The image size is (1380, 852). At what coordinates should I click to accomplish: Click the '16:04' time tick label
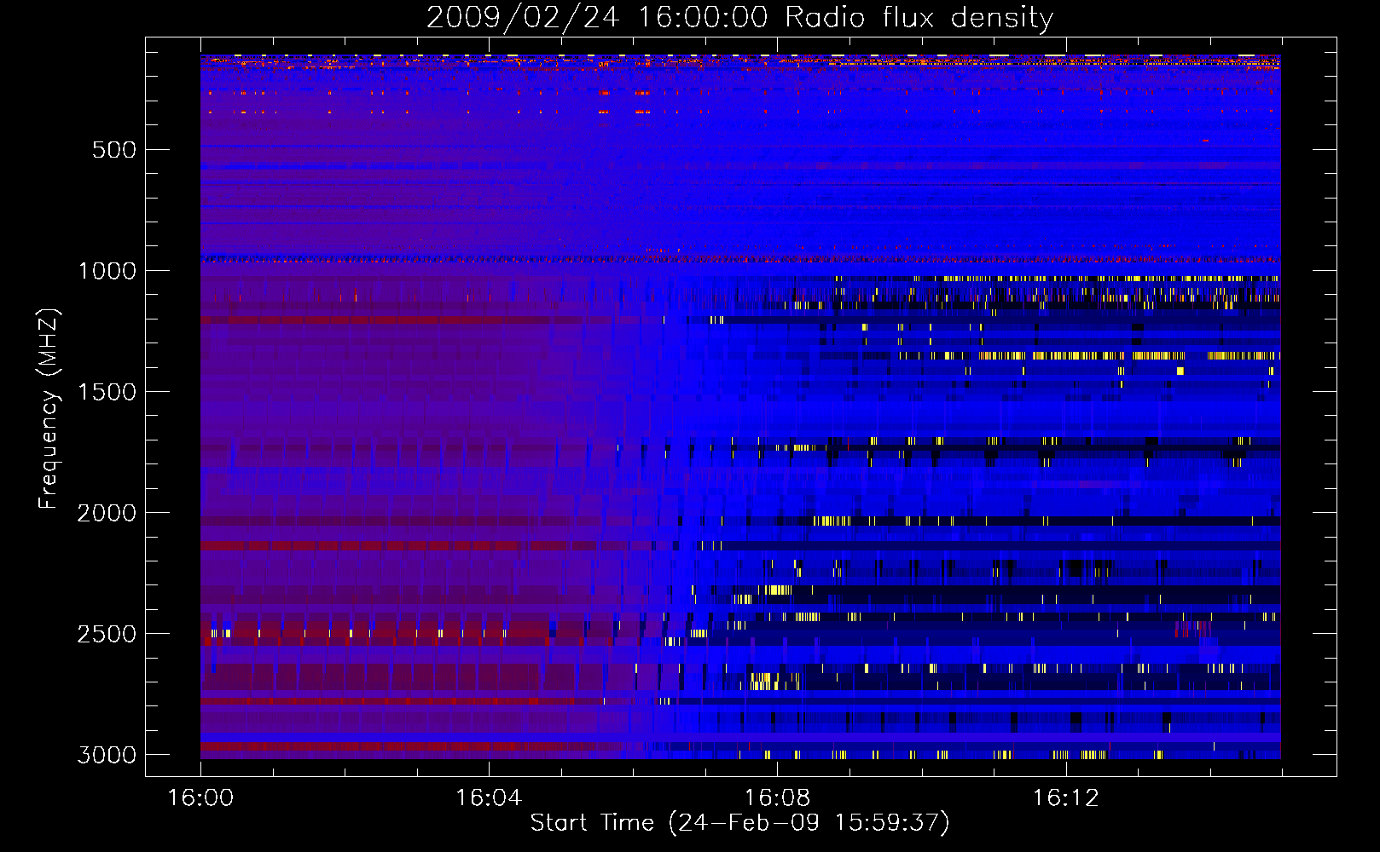489,797
